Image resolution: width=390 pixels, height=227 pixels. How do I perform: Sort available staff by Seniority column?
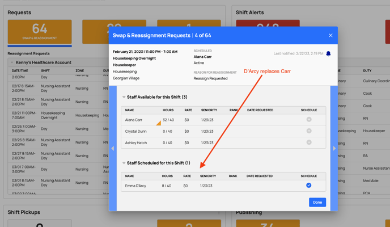tap(209, 110)
